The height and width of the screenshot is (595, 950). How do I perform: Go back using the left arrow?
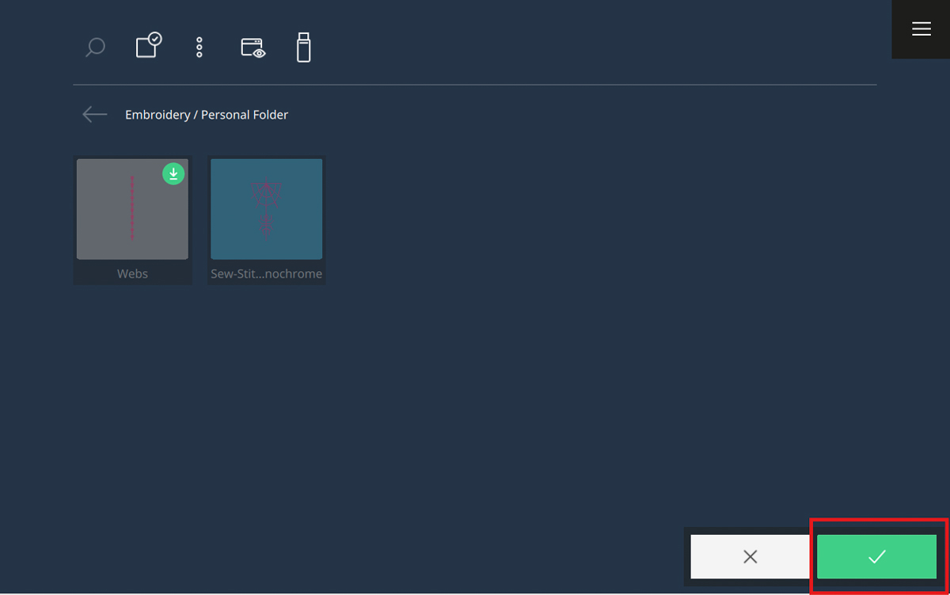pyautogui.click(x=94, y=115)
